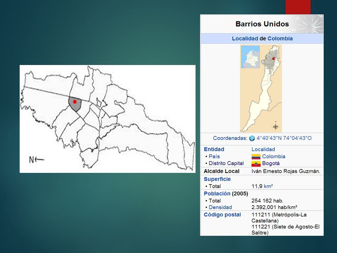
Task: Click the red highlighted locality on infobox map
Action: coord(273,59)
